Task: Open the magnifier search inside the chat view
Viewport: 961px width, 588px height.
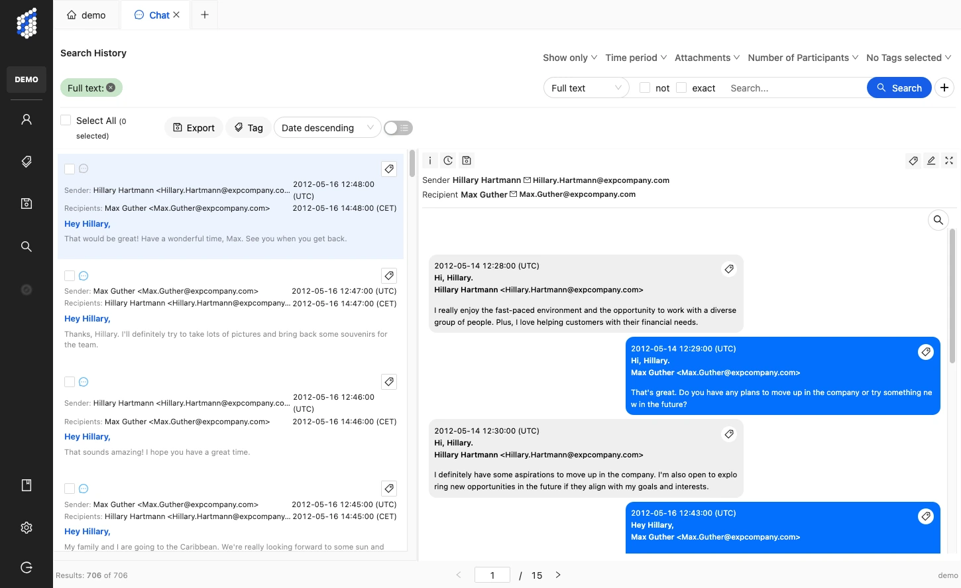Action: tap(938, 219)
